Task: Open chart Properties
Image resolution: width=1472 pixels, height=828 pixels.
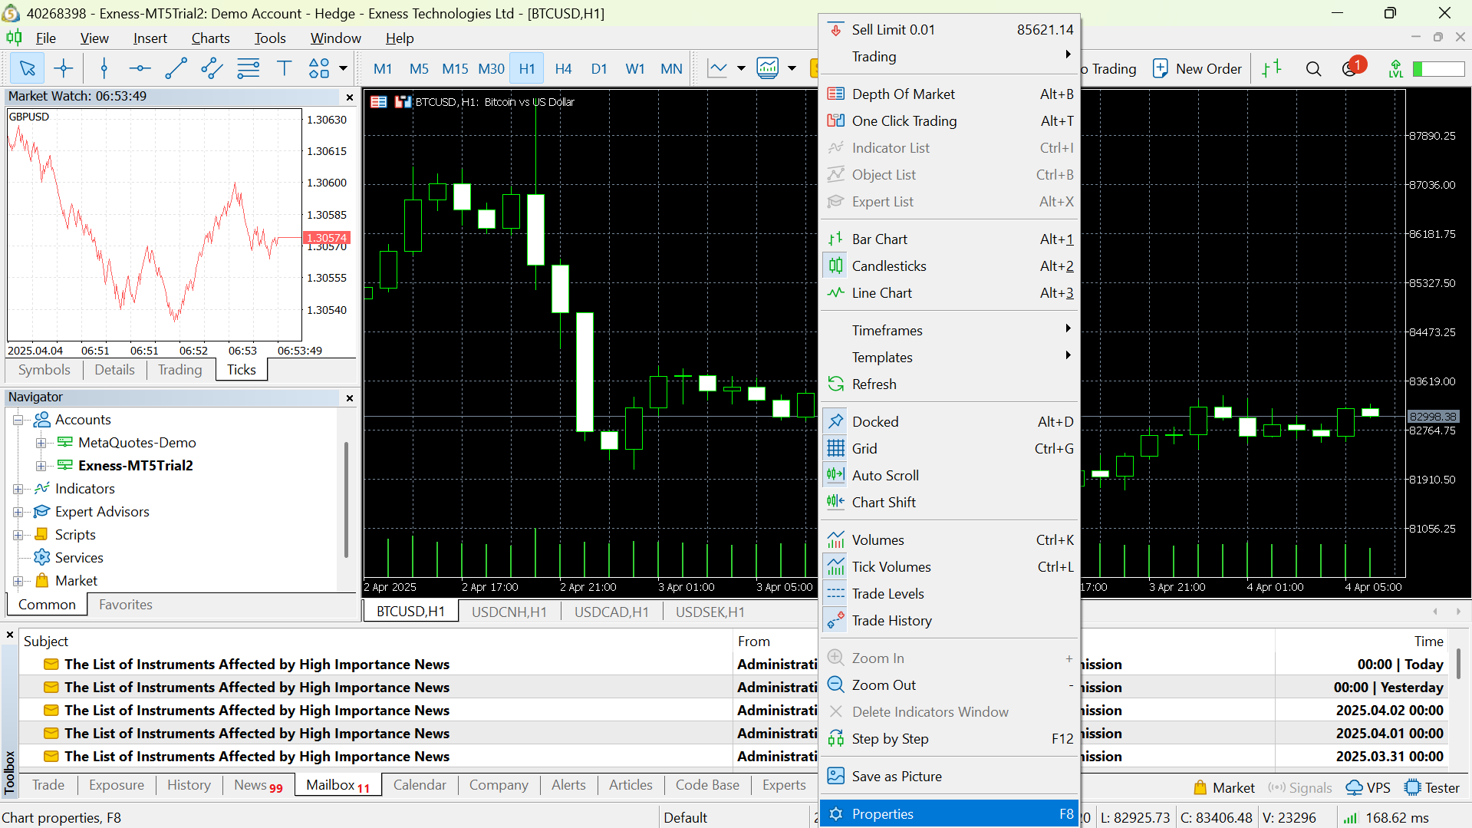Action: (950, 813)
